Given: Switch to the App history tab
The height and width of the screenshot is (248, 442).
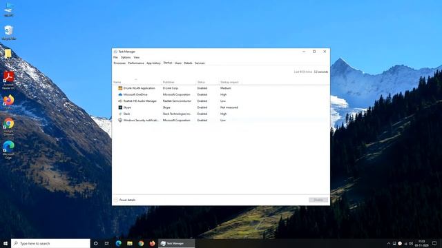Looking at the screenshot, I should click(153, 63).
